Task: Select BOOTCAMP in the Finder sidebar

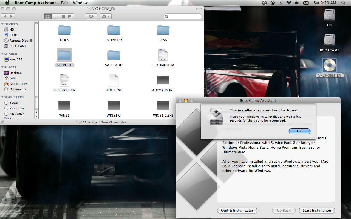Action: (x=18, y=46)
